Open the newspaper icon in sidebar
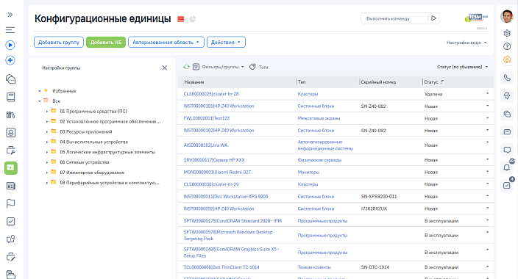This screenshot has height=279, width=518. pyautogui.click(x=10, y=186)
